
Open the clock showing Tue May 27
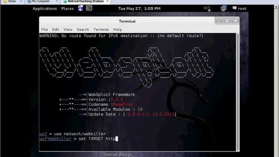pos(139,9)
